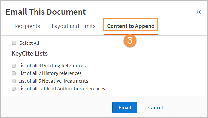The height and width of the screenshot is (118, 208).
Task: Click the Citing References list label
Action: 52,66
